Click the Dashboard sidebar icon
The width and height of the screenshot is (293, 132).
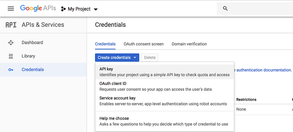11,43
